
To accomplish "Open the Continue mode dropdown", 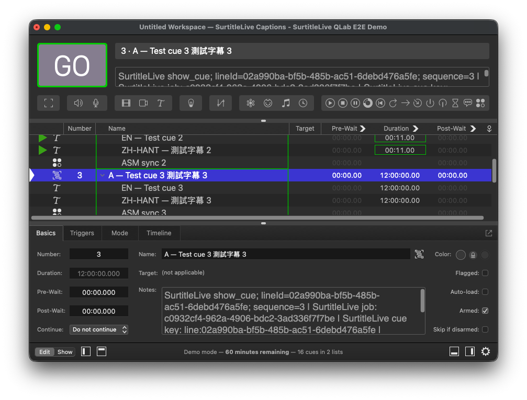I will pos(99,329).
